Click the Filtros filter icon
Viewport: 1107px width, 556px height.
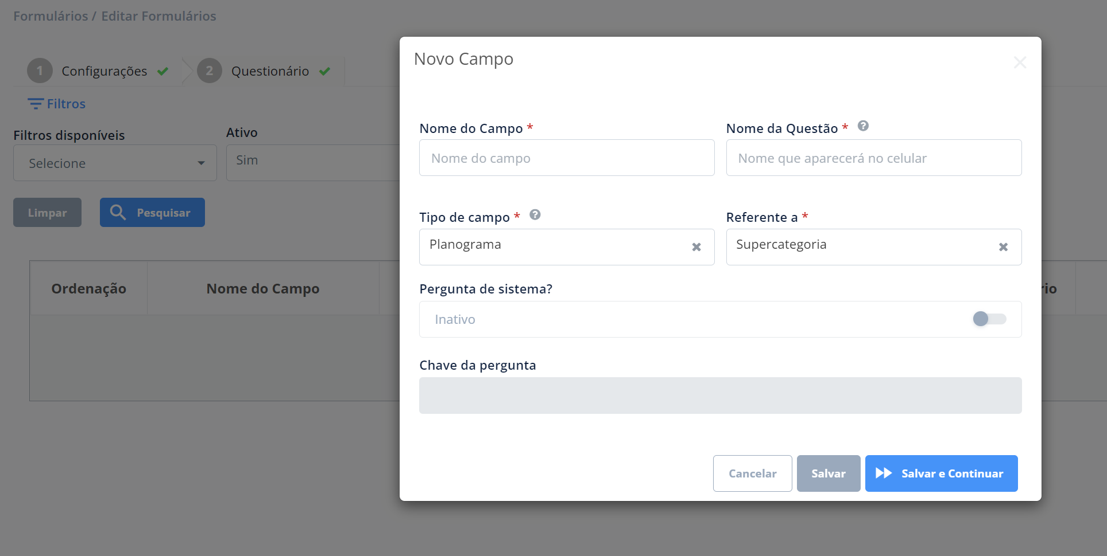(36, 104)
